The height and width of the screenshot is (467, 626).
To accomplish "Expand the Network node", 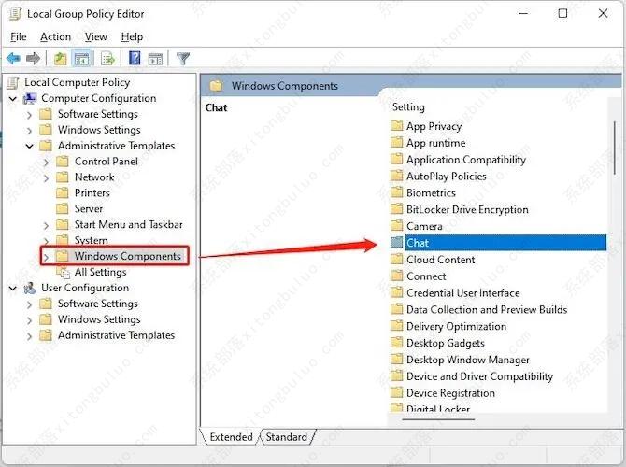I will 46,177.
